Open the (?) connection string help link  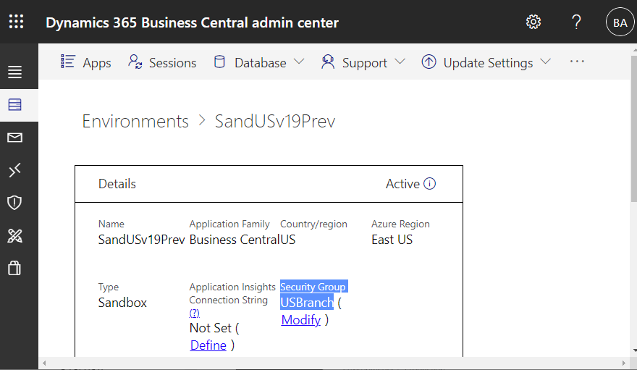[194, 313]
